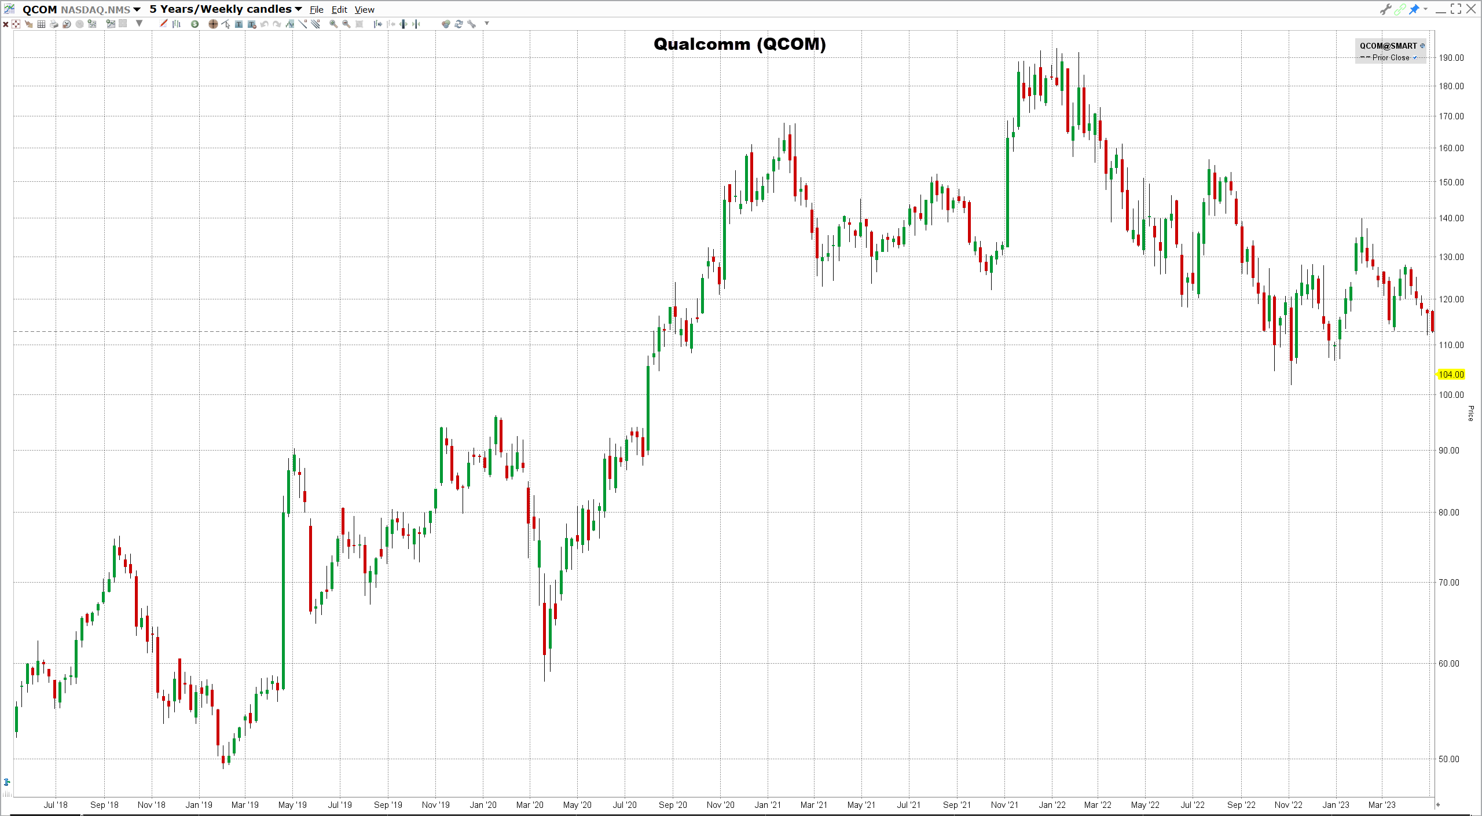
Task: Click the zoom in magnifier icon
Action: (333, 24)
